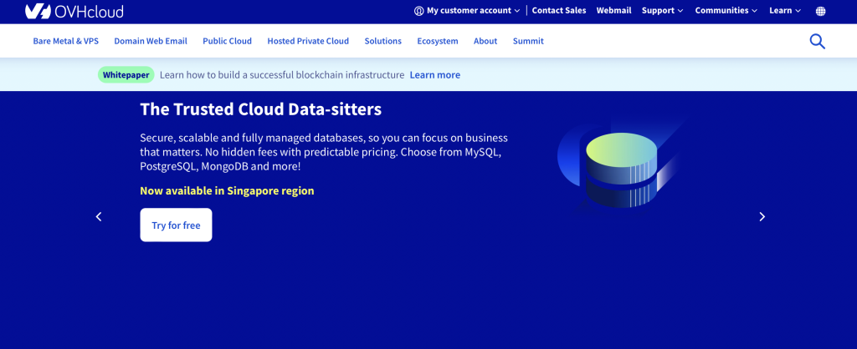Open the About menu

pos(485,41)
